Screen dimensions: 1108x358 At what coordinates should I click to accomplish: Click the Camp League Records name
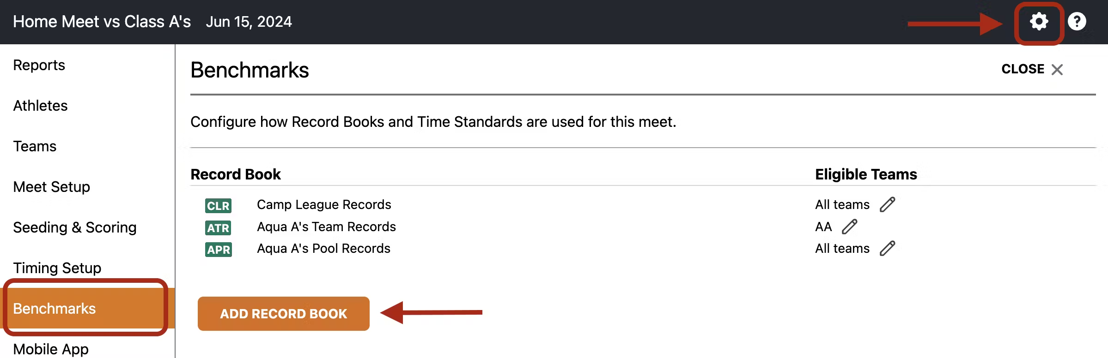tap(324, 204)
